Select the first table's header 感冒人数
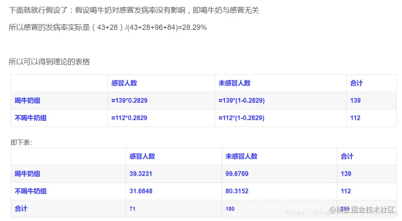 tap(124, 83)
